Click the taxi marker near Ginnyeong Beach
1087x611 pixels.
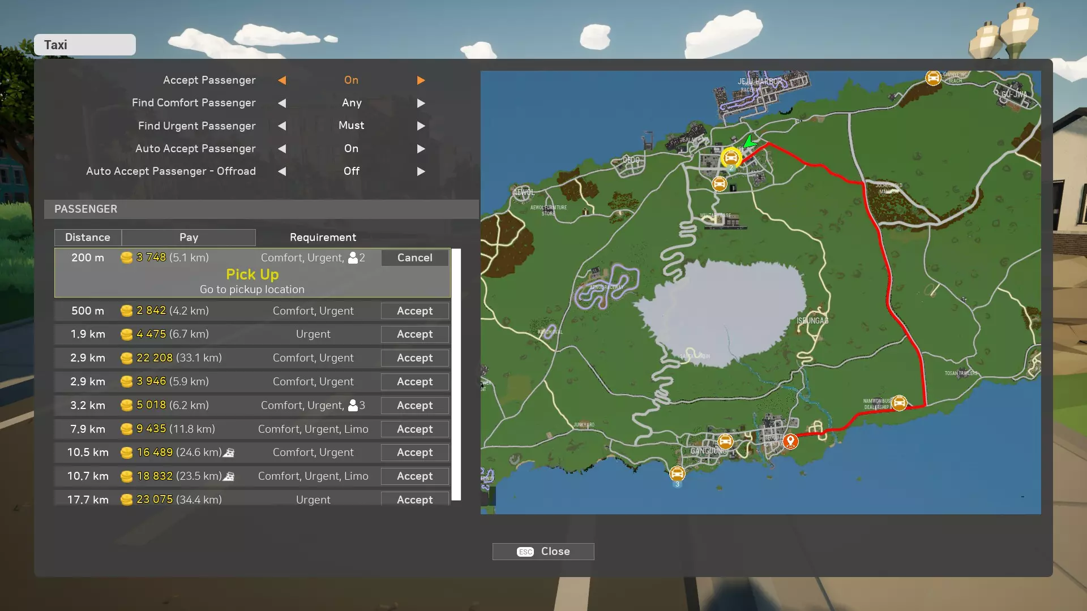(x=933, y=78)
